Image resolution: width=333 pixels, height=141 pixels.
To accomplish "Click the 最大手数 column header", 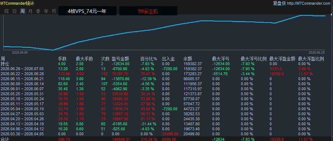I will coord(84,59).
